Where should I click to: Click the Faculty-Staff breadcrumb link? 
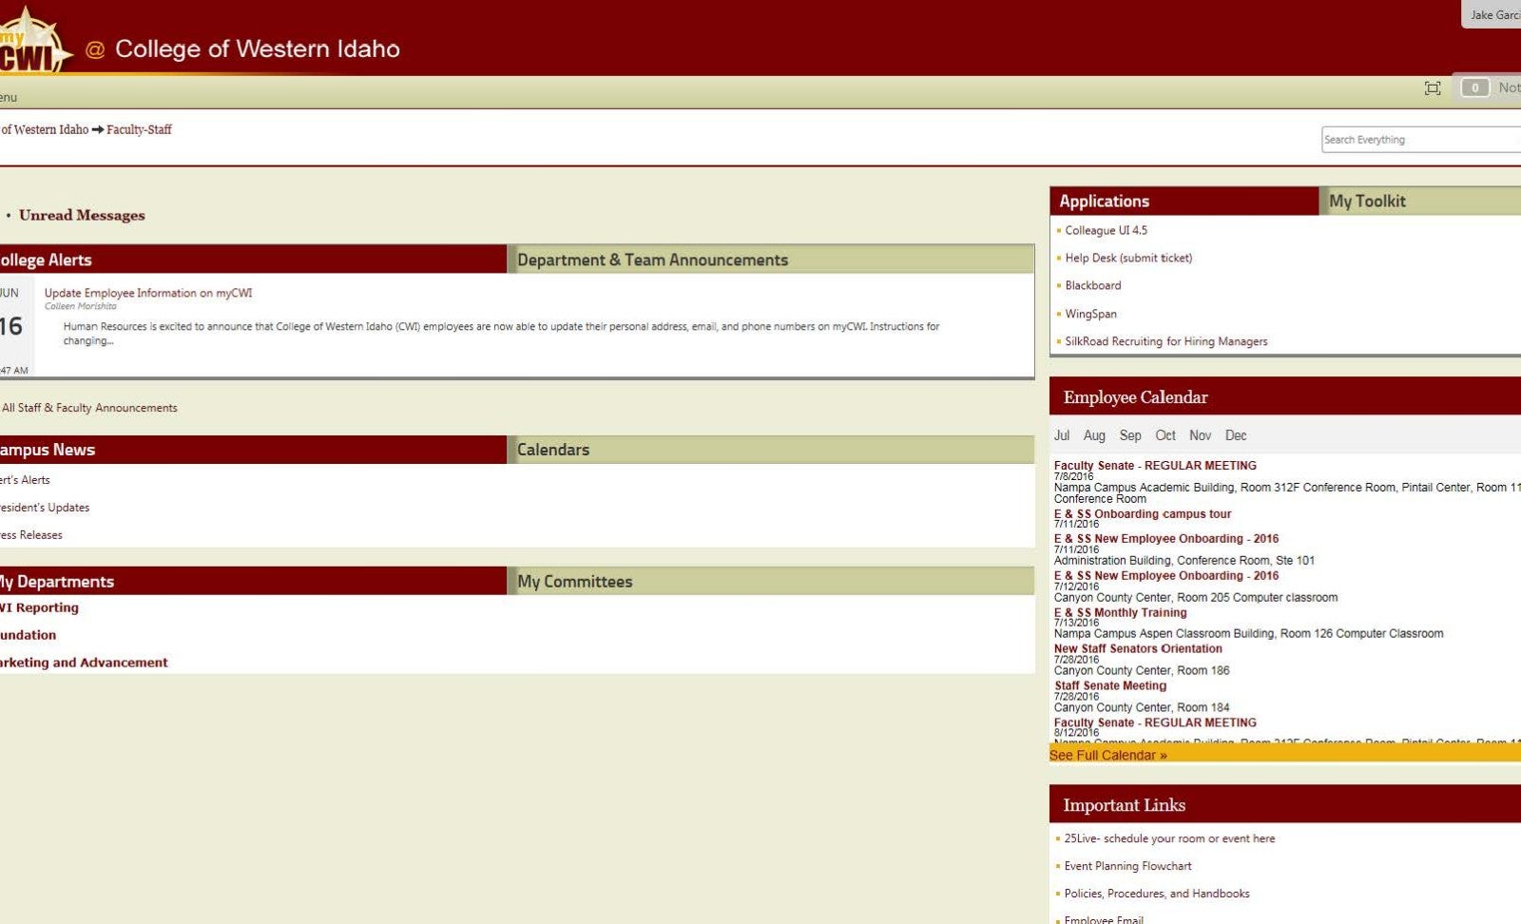[139, 129]
